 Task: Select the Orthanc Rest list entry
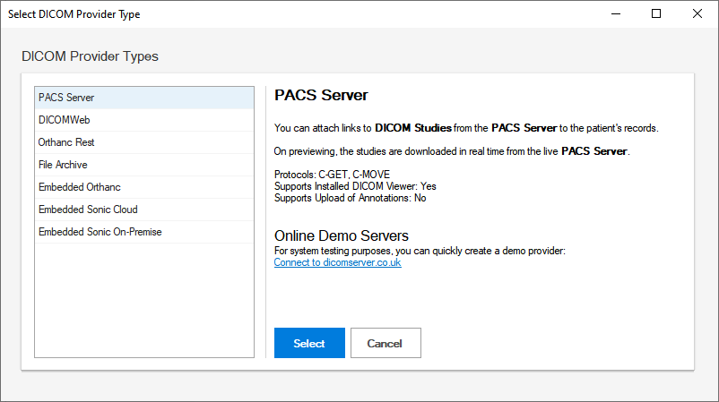point(66,142)
